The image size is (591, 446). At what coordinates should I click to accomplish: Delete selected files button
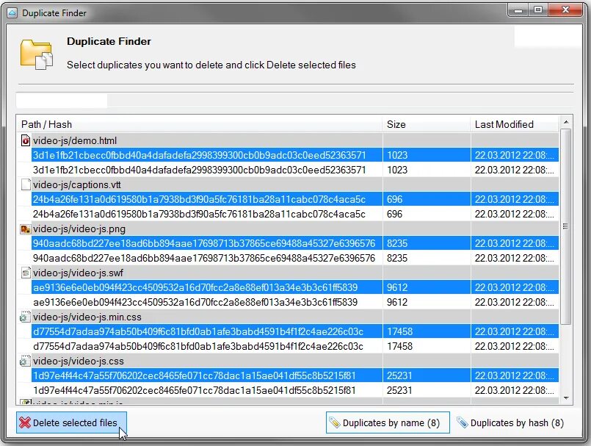[x=71, y=422]
